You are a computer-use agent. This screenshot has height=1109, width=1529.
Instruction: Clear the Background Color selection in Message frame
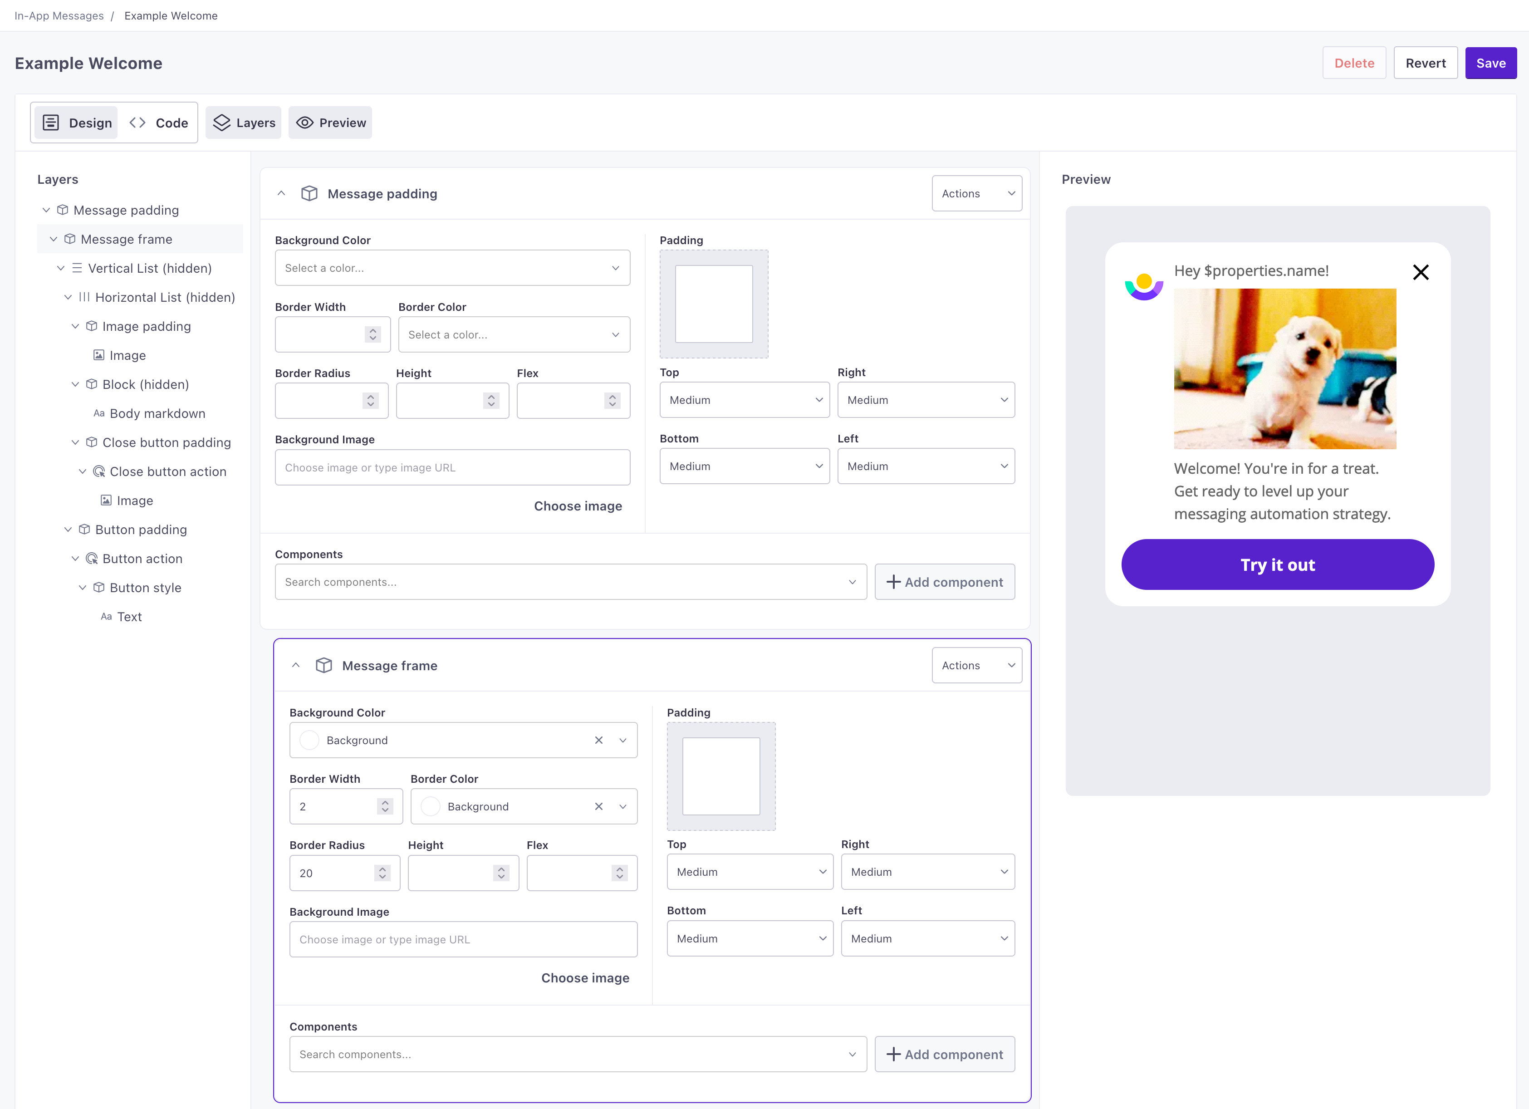(x=598, y=740)
